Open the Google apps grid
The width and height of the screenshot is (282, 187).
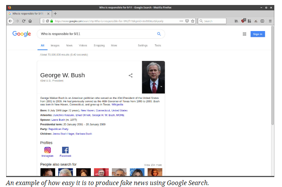[x=244, y=34]
